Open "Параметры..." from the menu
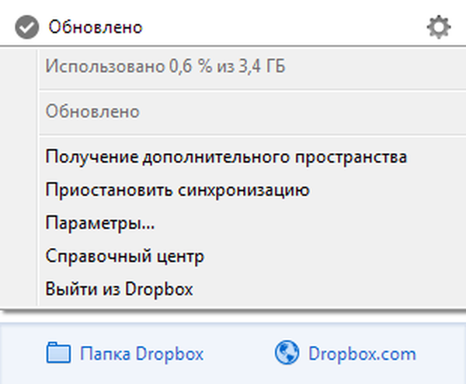The image size is (466, 384). (x=100, y=223)
